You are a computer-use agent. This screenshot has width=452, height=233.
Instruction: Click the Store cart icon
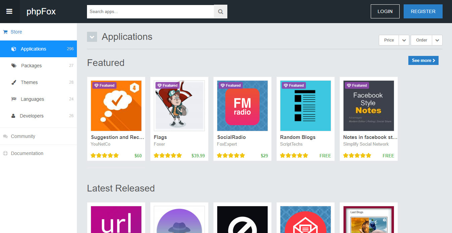point(5,32)
